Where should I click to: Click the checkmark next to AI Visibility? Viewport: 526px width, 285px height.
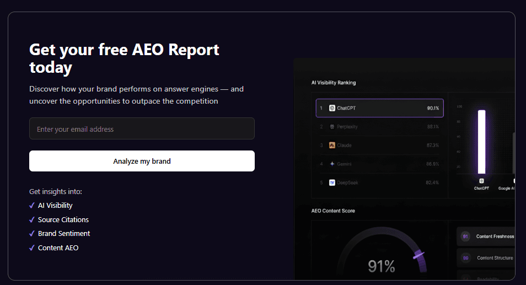point(32,206)
